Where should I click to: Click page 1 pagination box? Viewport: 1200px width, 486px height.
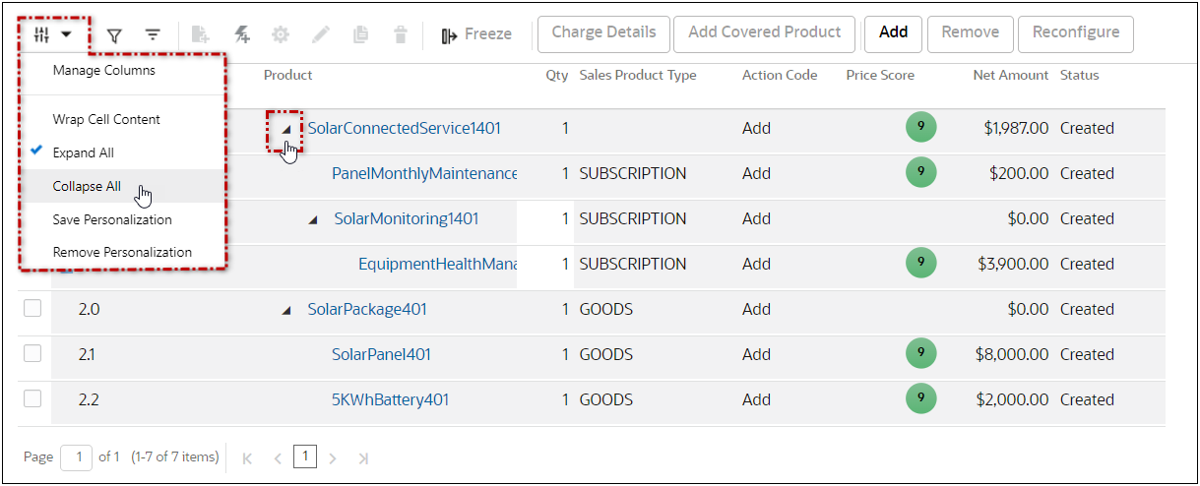(306, 456)
